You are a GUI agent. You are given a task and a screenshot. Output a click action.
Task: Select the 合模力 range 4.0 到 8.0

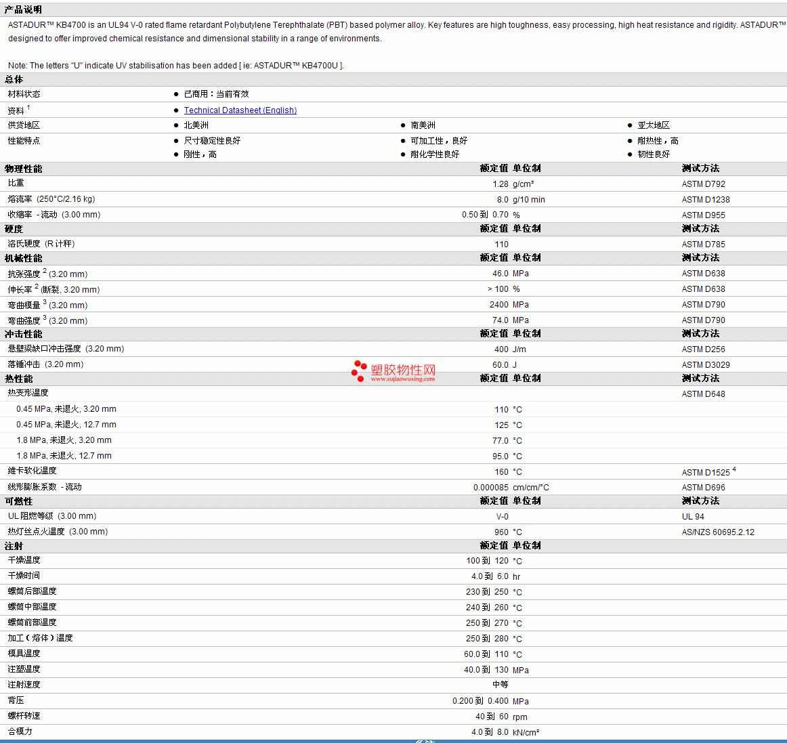click(490, 732)
